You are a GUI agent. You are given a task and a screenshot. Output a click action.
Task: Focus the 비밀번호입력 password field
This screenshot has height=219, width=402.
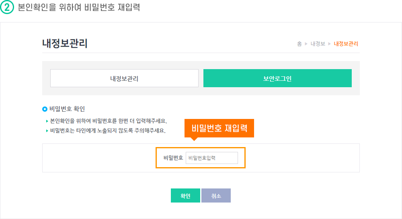point(212,158)
